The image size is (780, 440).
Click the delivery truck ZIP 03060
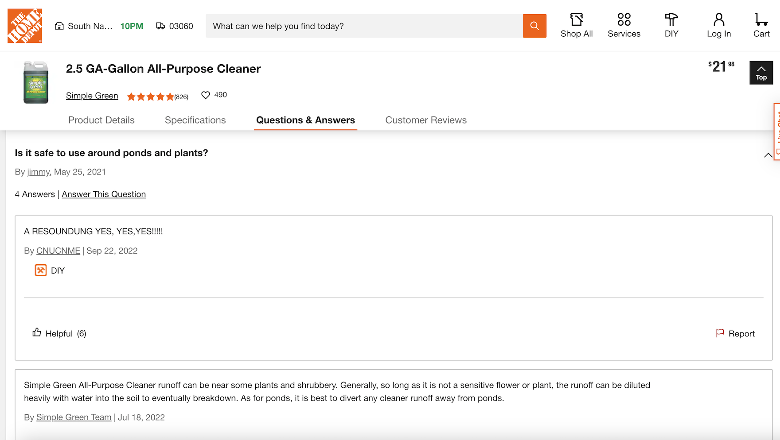point(175,26)
